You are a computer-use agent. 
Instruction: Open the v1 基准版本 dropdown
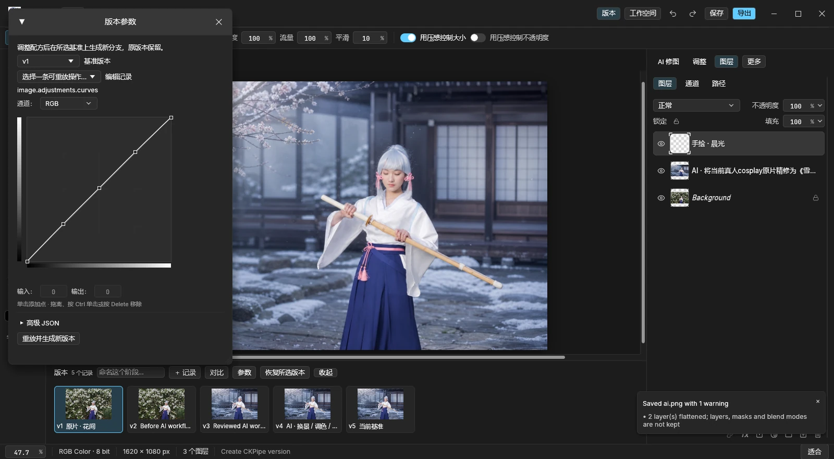[48, 61]
